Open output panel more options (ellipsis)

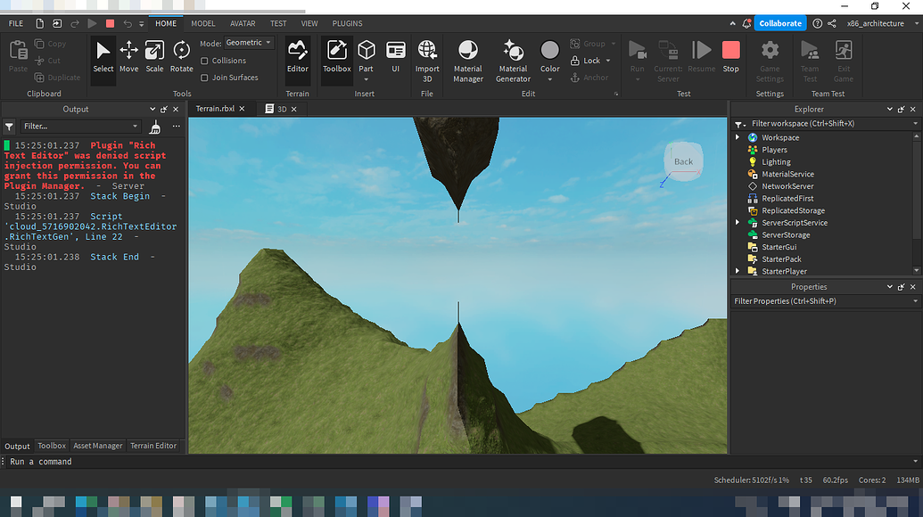tap(176, 127)
